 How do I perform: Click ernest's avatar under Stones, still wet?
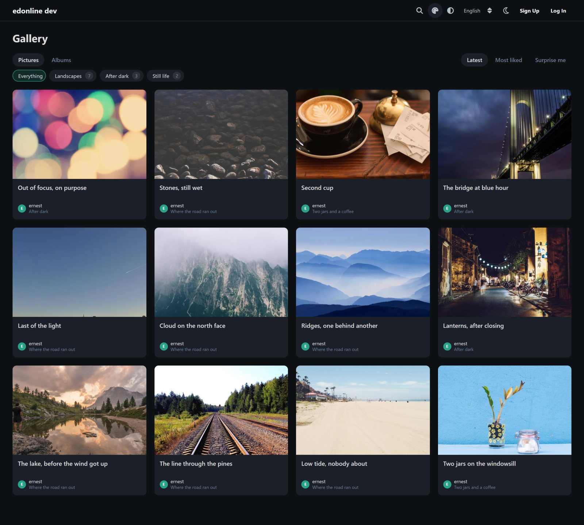164,208
